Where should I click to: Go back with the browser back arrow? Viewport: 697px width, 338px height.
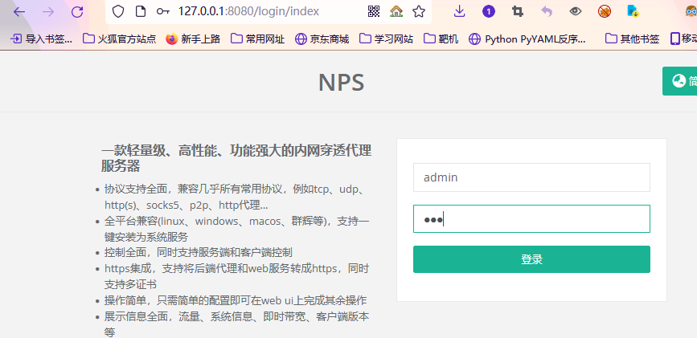(x=19, y=11)
